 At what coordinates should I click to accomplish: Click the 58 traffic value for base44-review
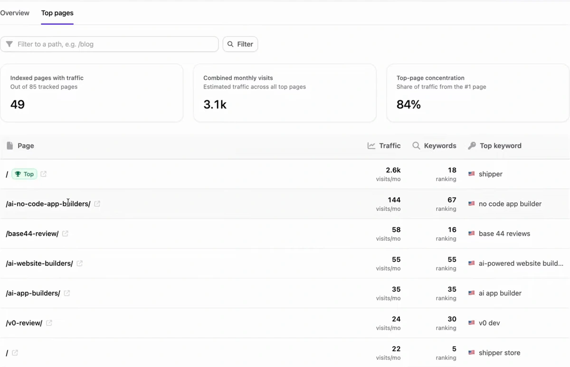point(396,230)
